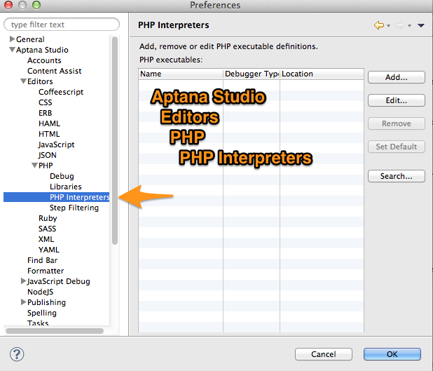Image resolution: width=433 pixels, height=371 pixels.
Task: Cancel the Preferences dialog
Action: pyautogui.click(x=324, y=354)
